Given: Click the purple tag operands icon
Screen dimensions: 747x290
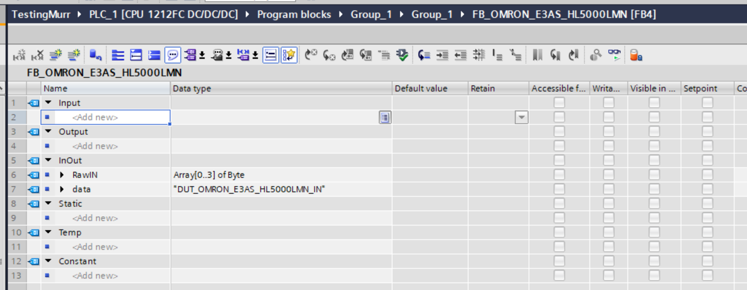Looking at the screenshot, I should 190,55.
